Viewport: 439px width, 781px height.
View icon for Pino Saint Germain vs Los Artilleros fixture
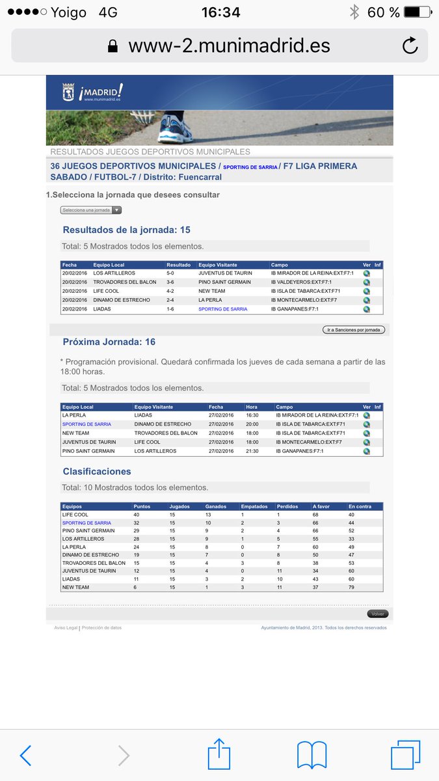(367, 452)
